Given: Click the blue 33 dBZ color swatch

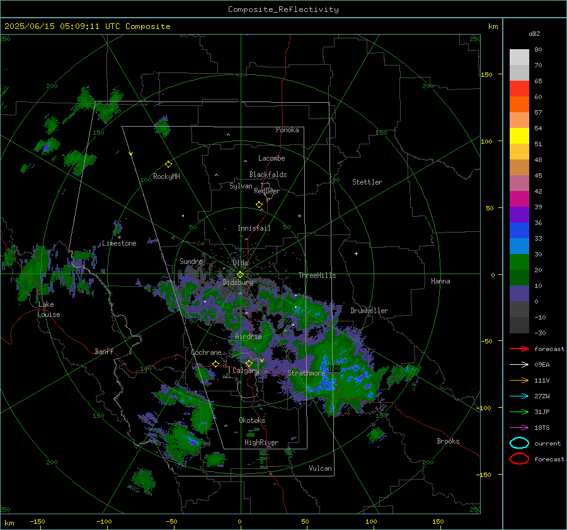Looking at the screenshot, I should click(519, 231).
